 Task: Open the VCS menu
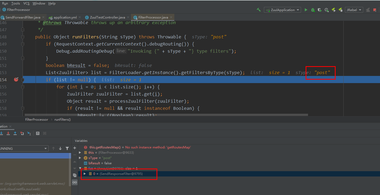click(x=26, y=3)
